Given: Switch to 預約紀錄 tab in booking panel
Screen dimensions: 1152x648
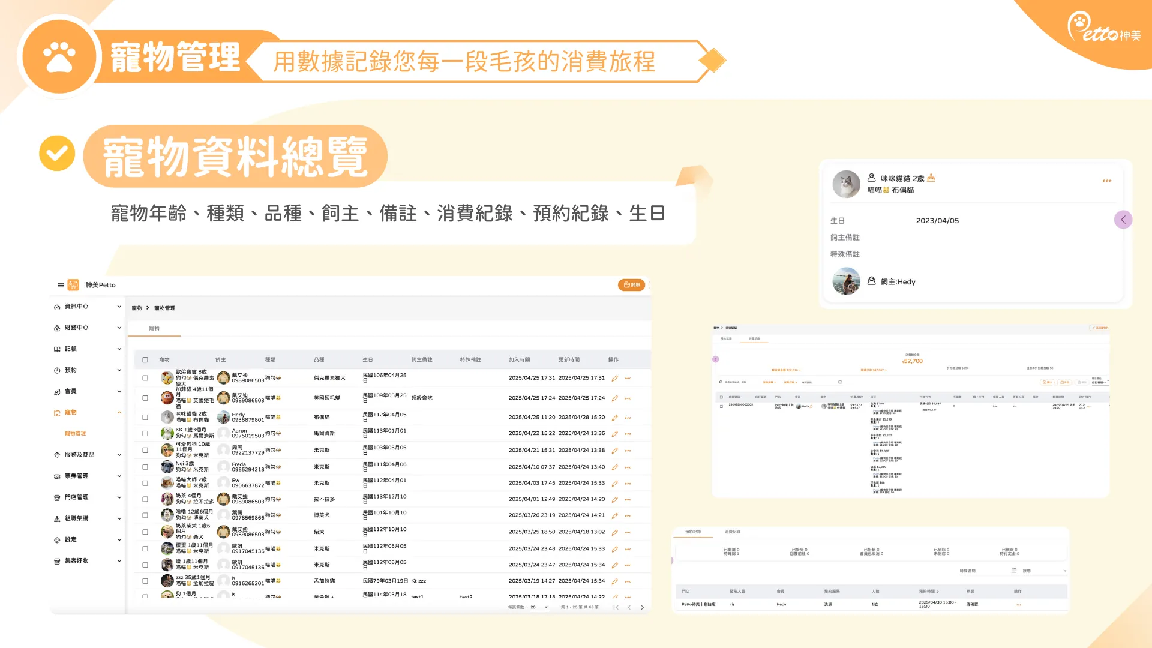Looking at the screenshot, I should point(693,532).
